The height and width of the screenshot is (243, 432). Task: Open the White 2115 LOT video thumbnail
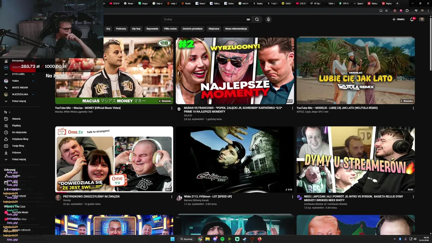tap(235, 159)
